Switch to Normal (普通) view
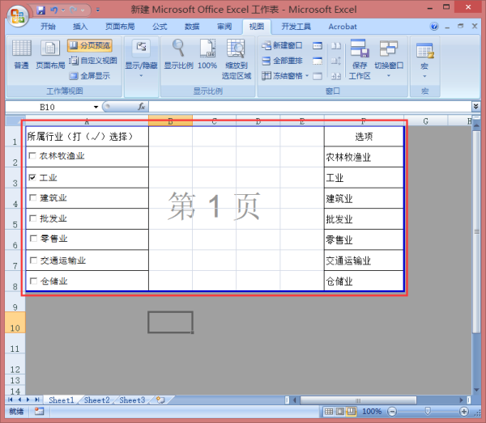Viewport: 486px width, 423px height. 21,54
